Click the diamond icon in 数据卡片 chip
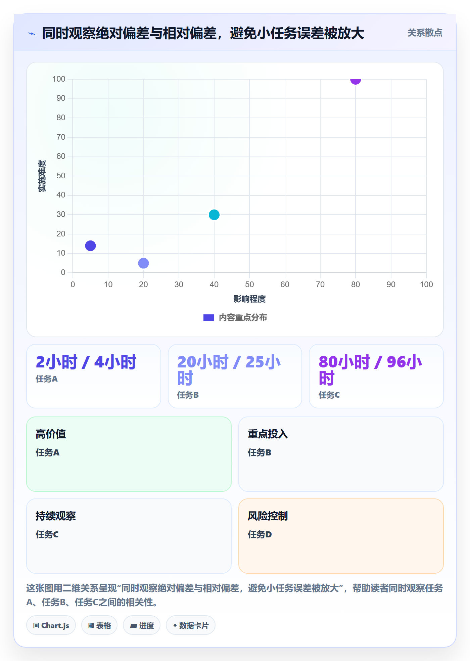The height and width of the screenshot is (661, 470). coord(175,625)
